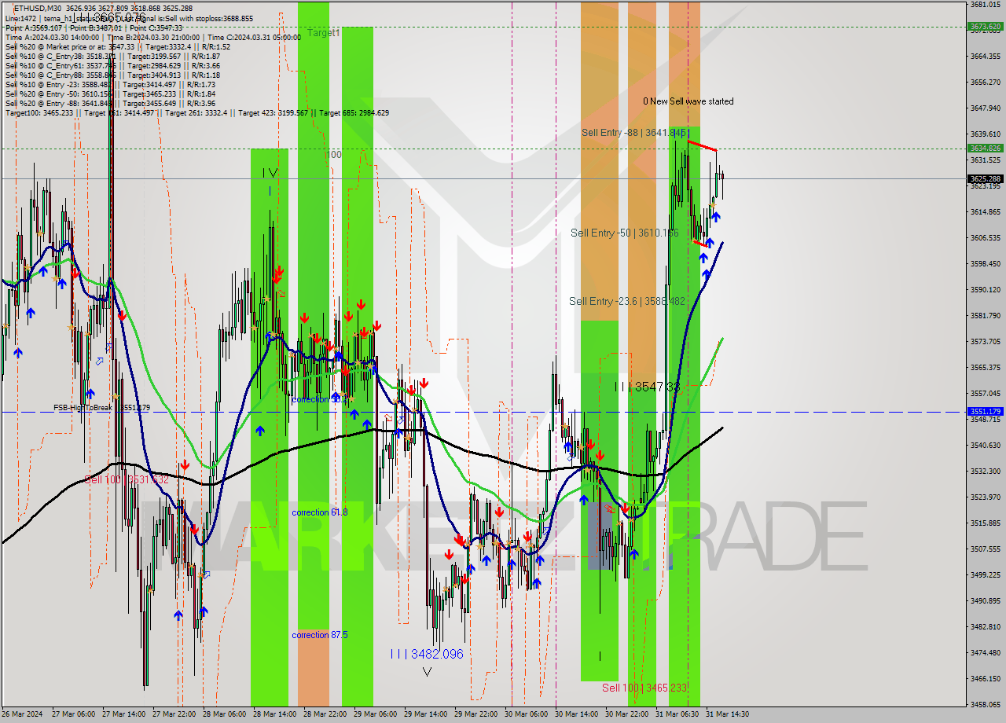Click price axis value 3466.150
This screenshot has width=1006, height=723.
tap(986, 678)
